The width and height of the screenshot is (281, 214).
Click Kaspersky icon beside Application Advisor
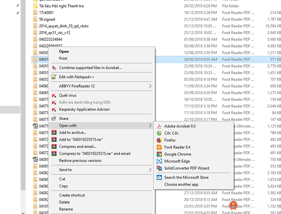54,109
